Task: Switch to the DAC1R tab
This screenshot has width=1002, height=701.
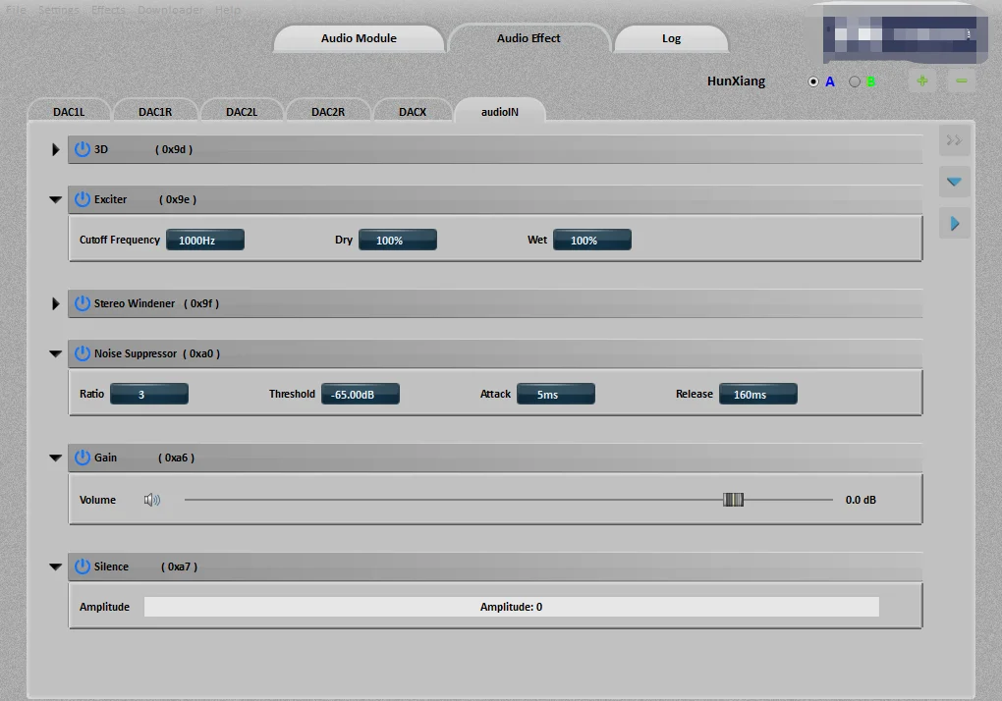Action: tap(155, 112)
